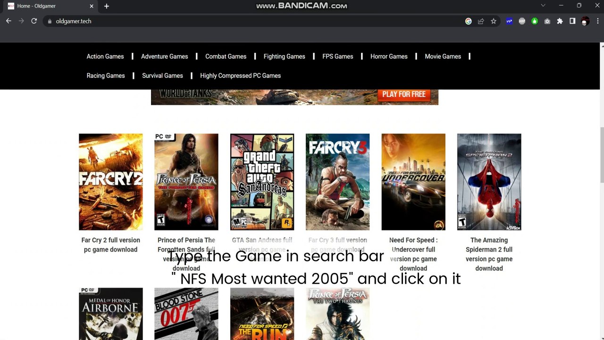
Task: Browse the Movie Games category
Action: click(443, 57)
